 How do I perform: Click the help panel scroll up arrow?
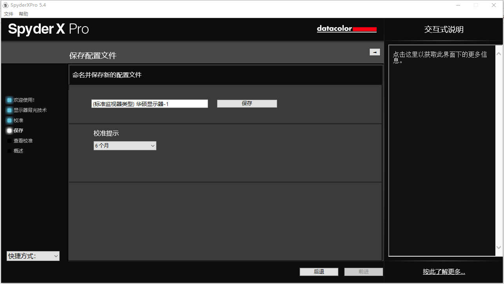pyautogui.click(x=499, y=54)
